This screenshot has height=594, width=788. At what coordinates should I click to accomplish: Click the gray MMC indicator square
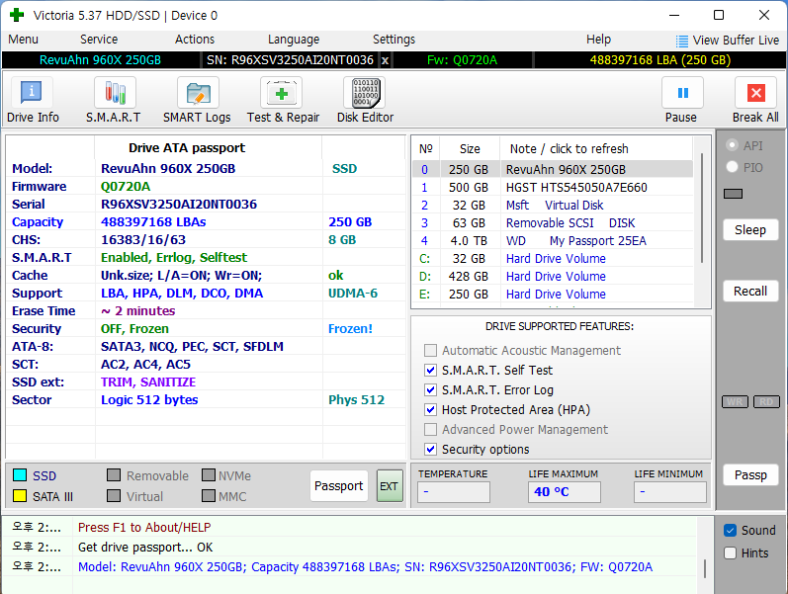[x=209, y=496]
